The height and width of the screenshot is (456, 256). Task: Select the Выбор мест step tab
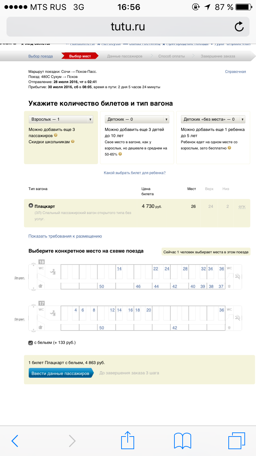80,56
